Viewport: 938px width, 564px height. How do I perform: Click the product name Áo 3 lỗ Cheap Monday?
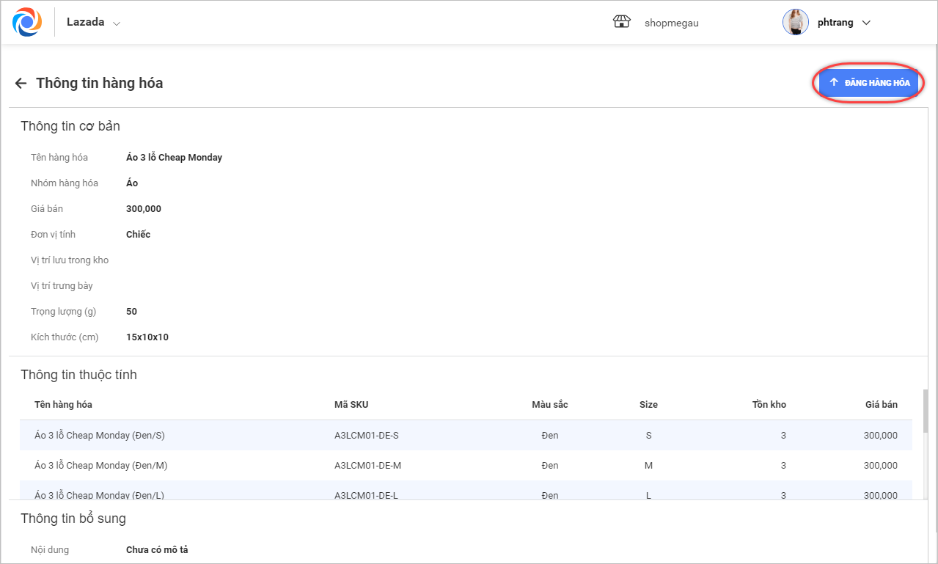(175, 158)
